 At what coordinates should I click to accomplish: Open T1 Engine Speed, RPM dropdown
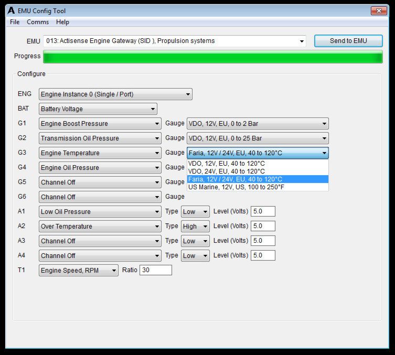(x=79, y=271)
